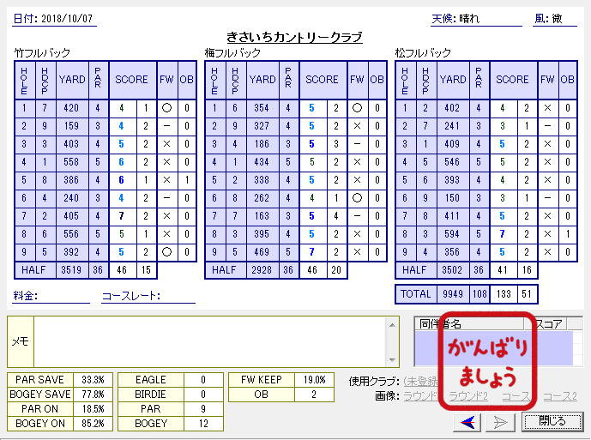Click the きさいちカントリークラブ course title

point(294,38)
